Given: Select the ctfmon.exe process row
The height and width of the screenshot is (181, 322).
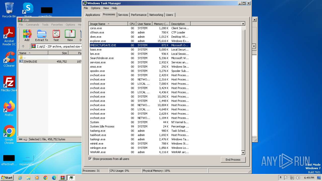Looking at the screenshot, I should (x=140, y=32).
